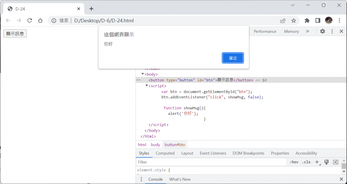Click the html breadcrumb

pos(142,144)
